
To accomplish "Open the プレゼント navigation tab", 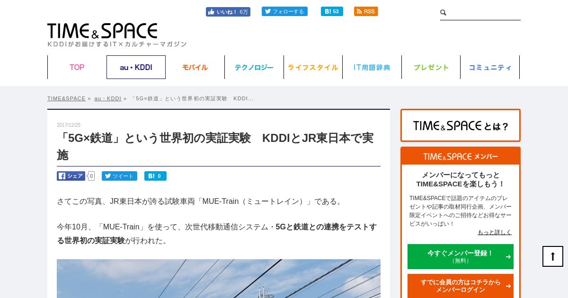I will coord(431,67).
